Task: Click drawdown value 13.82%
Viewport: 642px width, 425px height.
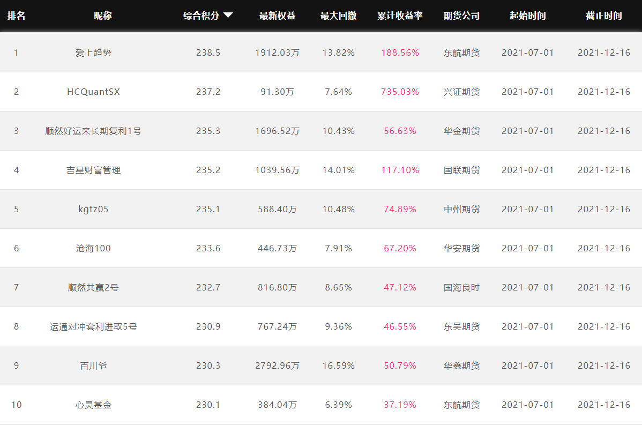Action: click(338, 53)
